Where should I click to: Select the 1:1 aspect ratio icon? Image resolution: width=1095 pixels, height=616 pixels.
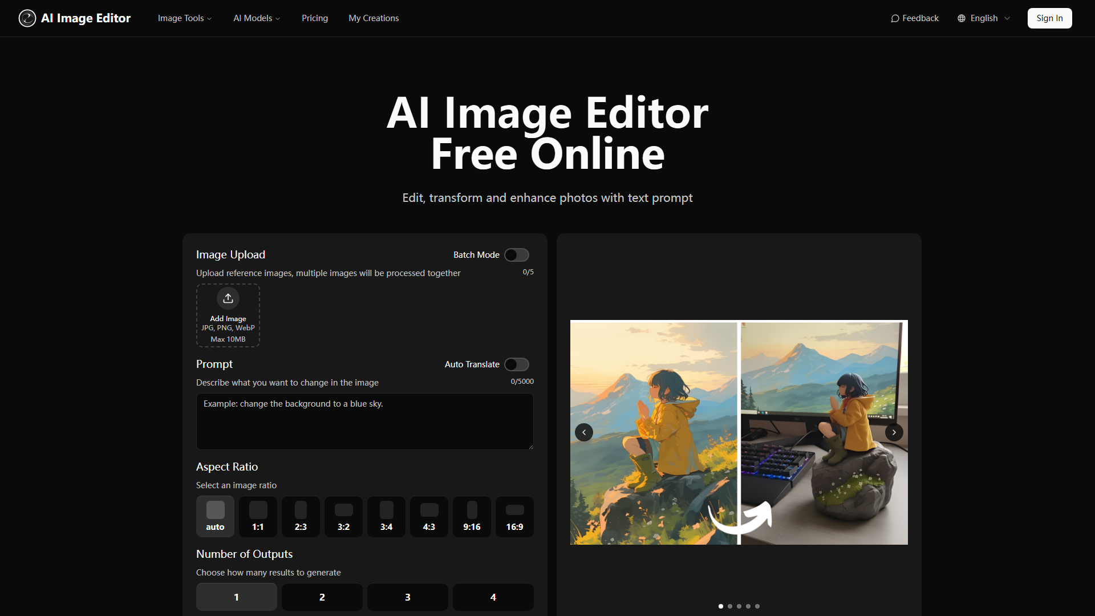tap(258, 510)
